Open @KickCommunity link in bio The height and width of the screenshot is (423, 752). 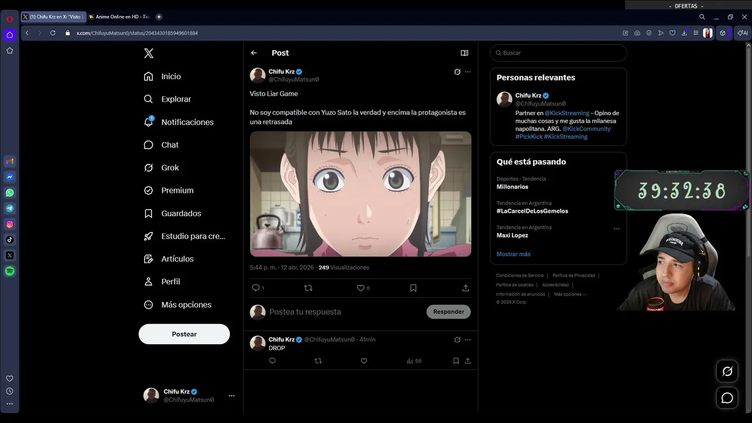(586, 129)
